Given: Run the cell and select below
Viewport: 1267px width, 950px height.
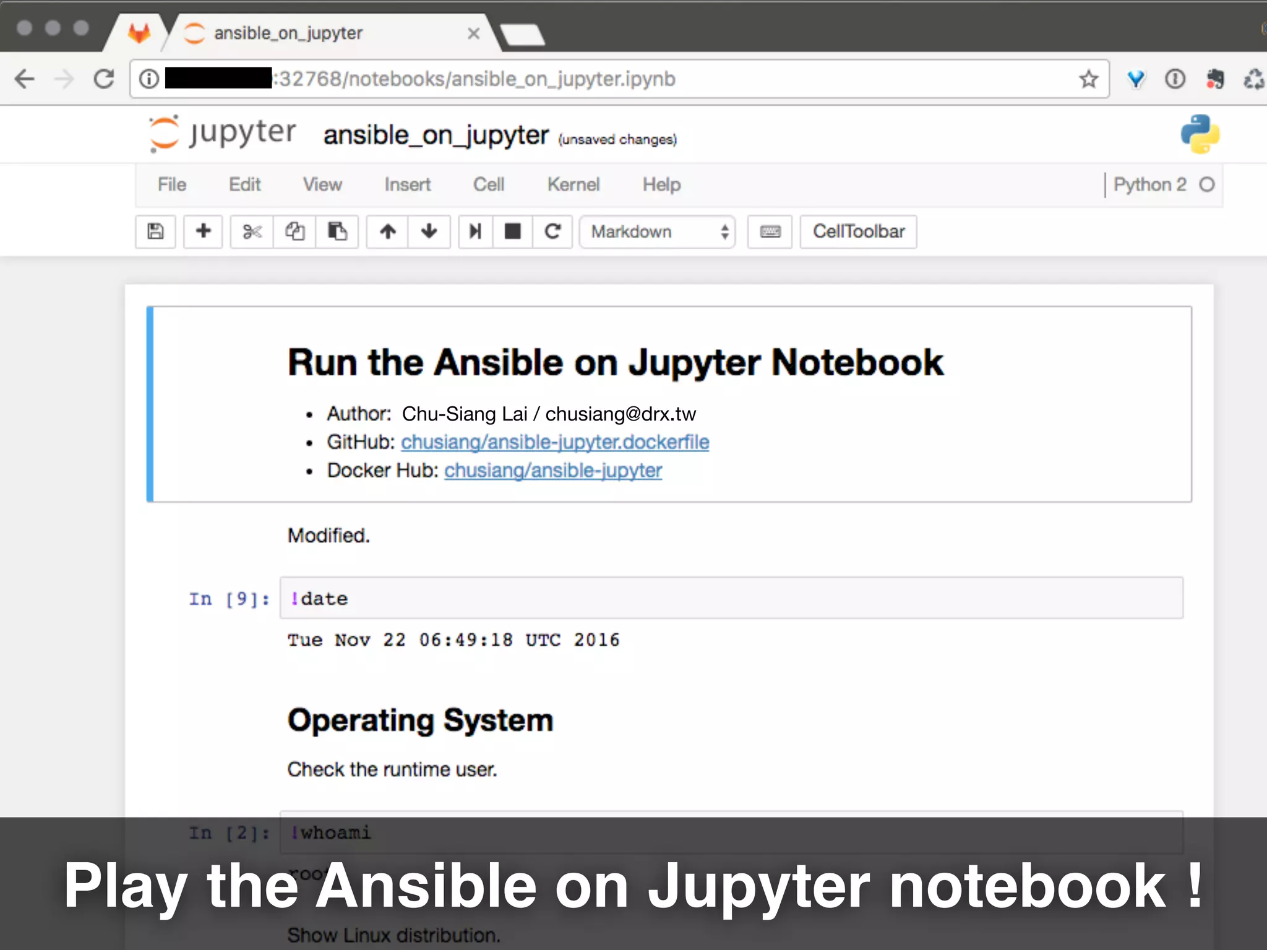Looking at the screenshot, I should [475, 232].
